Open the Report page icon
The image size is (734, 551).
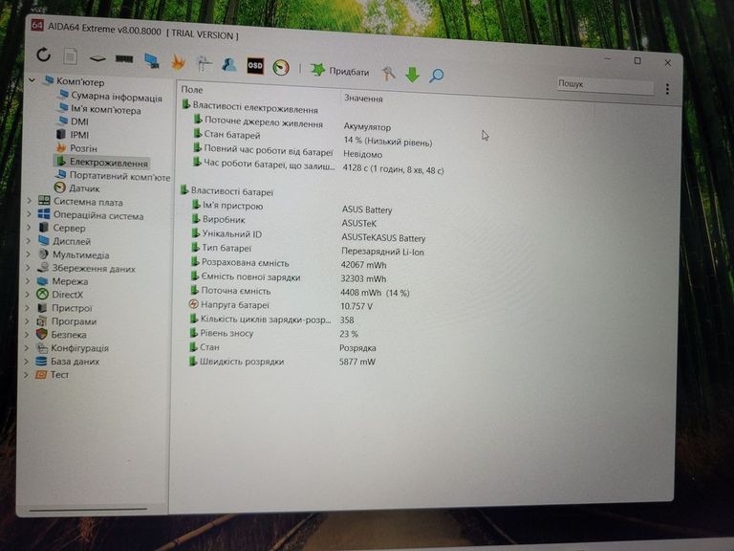tap(70, 57)
